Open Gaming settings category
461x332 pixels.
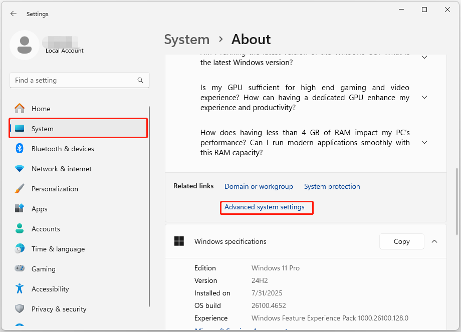[x=78, y=268]
